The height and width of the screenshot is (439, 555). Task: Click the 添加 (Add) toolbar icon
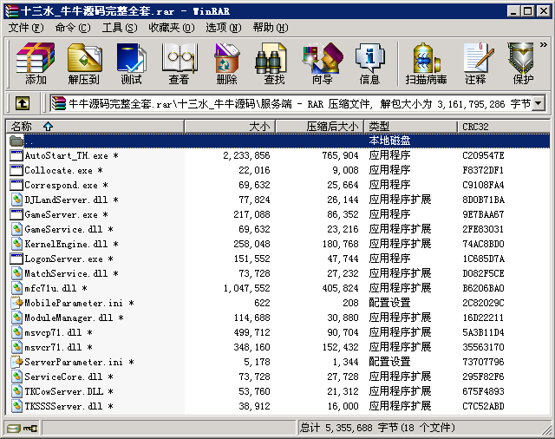[36, 63]
